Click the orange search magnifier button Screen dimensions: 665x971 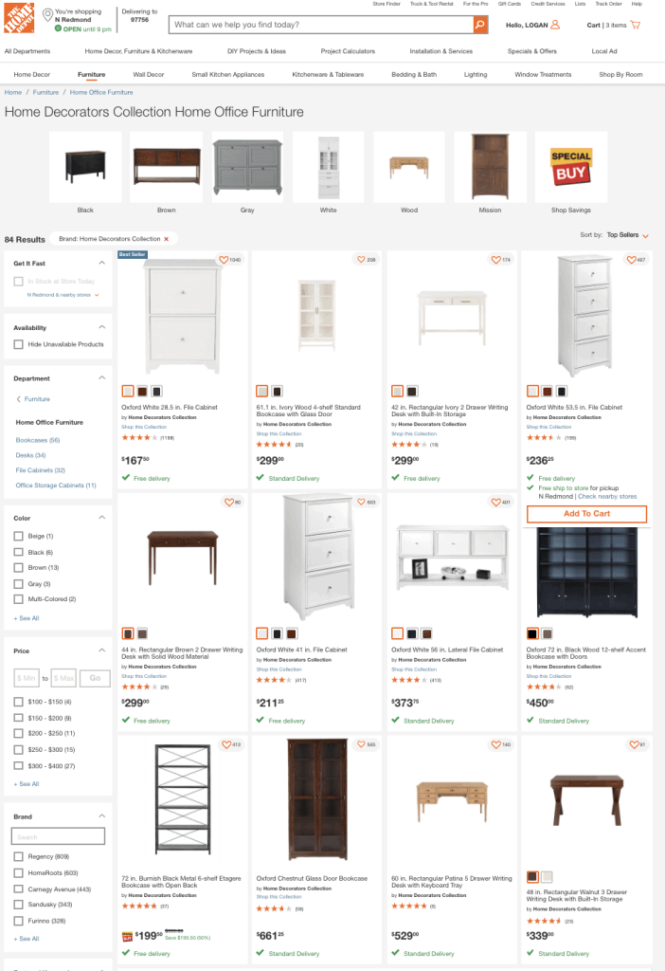tap(480, 25)
